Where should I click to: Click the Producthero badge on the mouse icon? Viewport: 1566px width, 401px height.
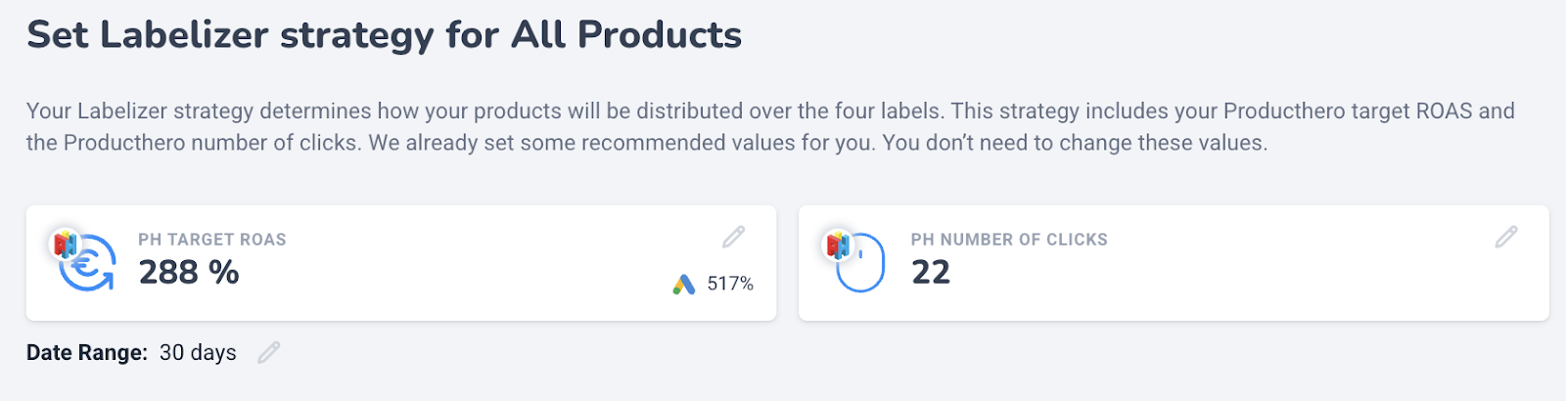pos(839,245)
